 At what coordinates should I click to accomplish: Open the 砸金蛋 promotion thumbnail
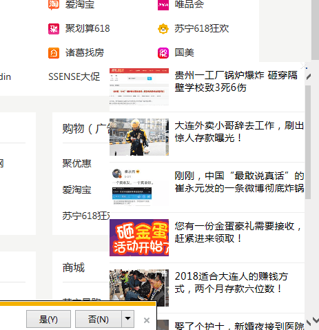(x=139, y=238)
